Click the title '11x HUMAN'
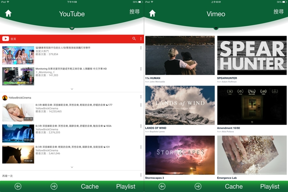Viewport: 288px width, 192px height. [x=153, y=78]
